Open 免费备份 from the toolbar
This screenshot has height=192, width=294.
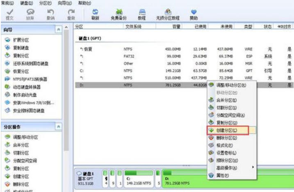coord(119,14)
